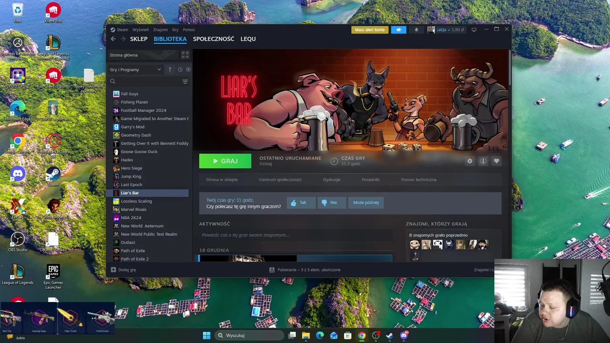The height and width of the screenshot is (343, 610).
Task: Go back with the Steam back arrow
Action: (x=113, y=39)
